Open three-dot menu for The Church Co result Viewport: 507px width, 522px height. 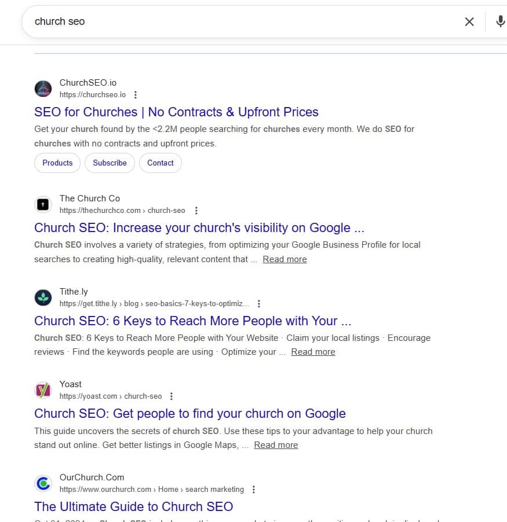point(196,211)
